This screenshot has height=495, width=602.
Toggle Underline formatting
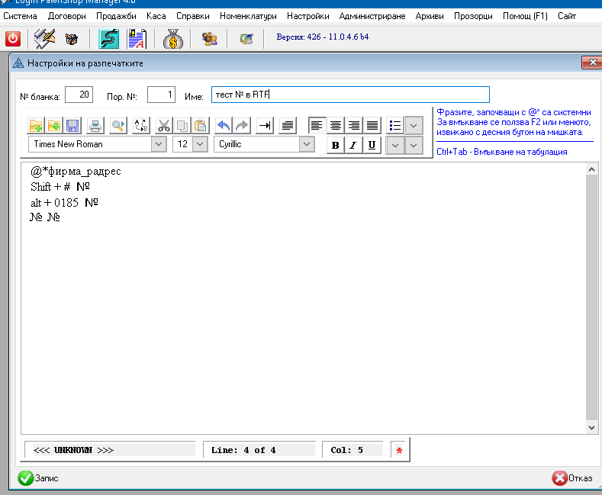tap(372, 145)
